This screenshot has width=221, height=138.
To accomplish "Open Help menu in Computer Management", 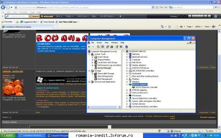I will (122, 43).
